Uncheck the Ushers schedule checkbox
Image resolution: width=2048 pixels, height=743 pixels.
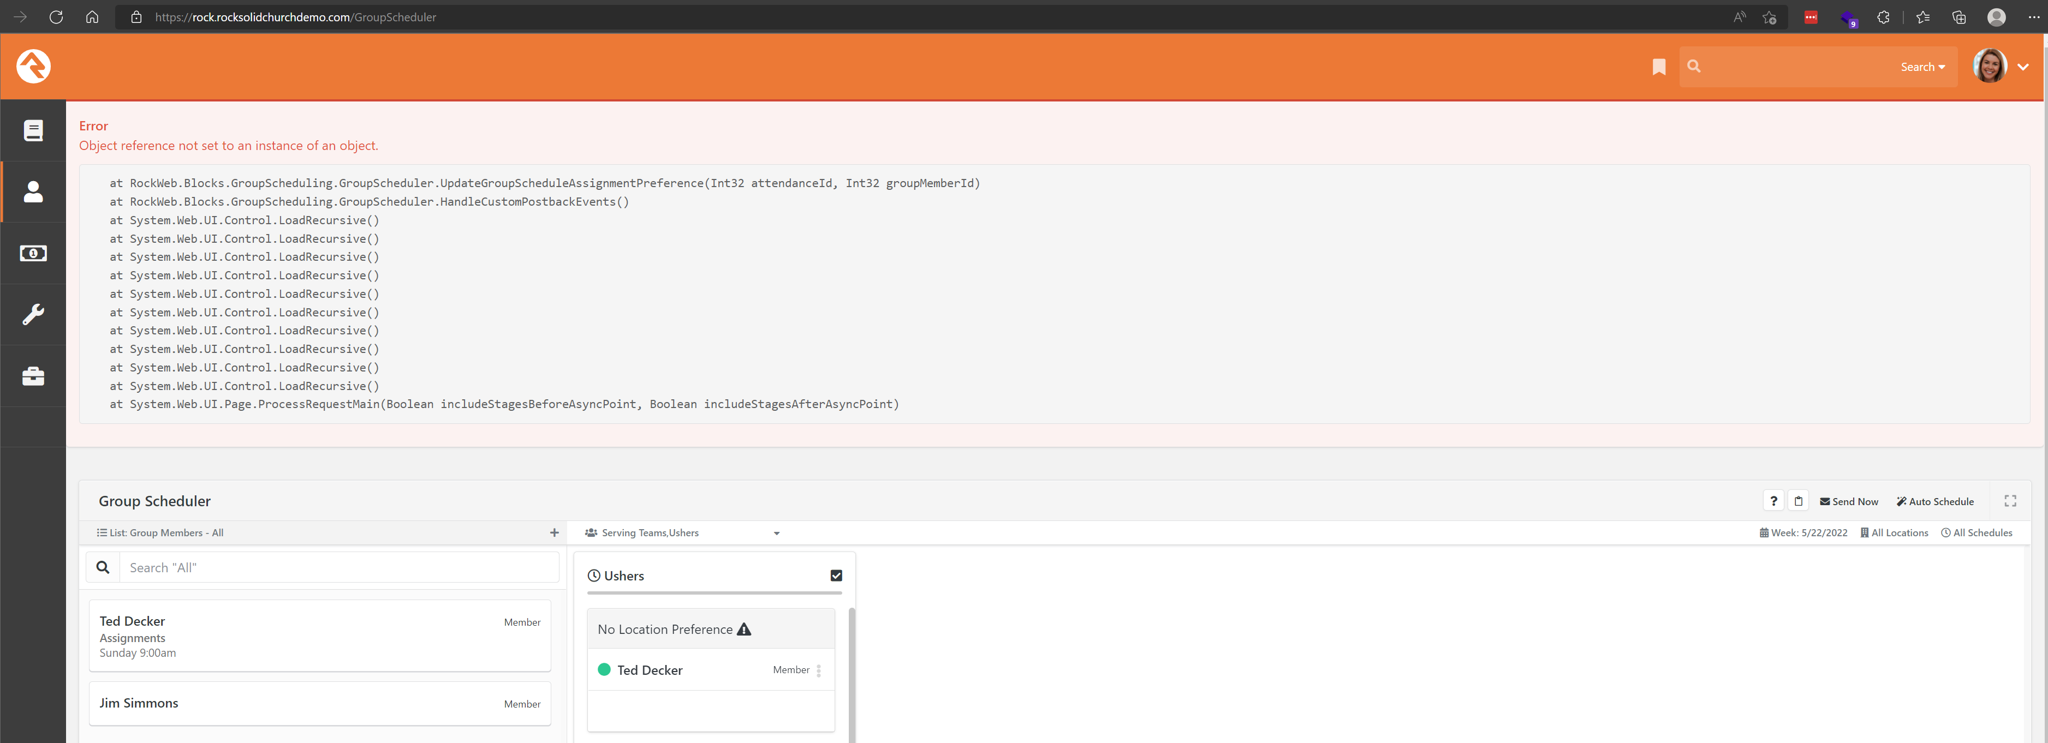click(x=836, y=574)
